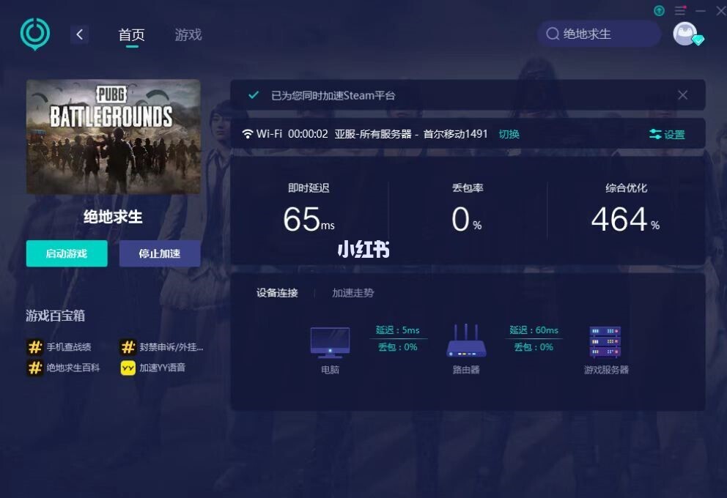Viewport: 727px width, 498px height.
Task: Click 切换 to change server
Action: [x=509, y=134]
